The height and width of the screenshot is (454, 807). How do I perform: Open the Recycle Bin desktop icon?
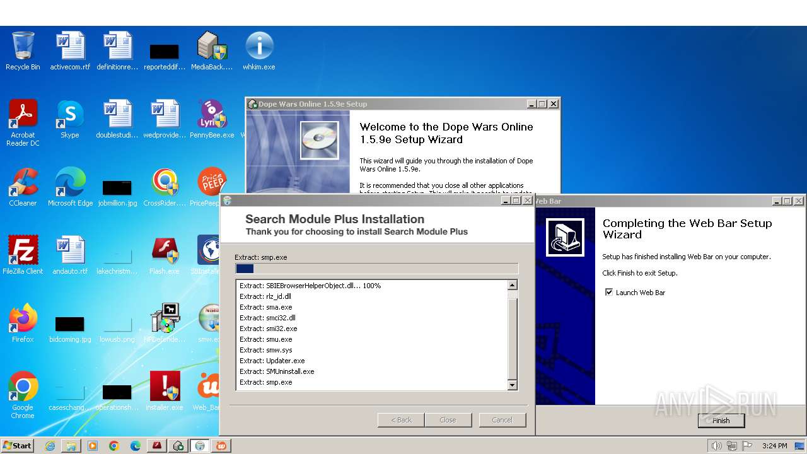[x=23, y=51]
